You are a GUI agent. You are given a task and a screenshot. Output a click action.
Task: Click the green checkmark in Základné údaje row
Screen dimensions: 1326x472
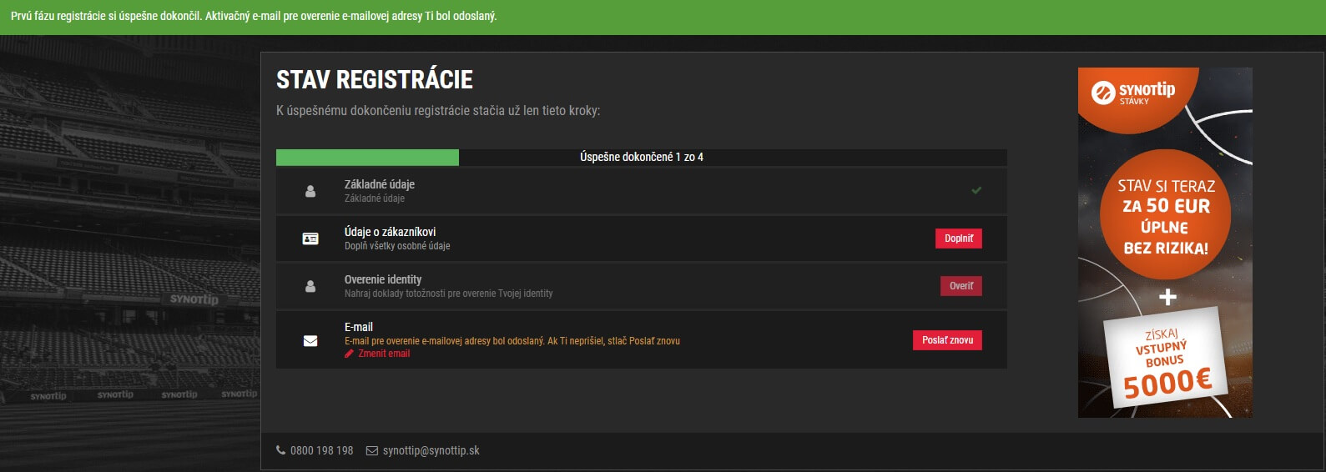976,190
